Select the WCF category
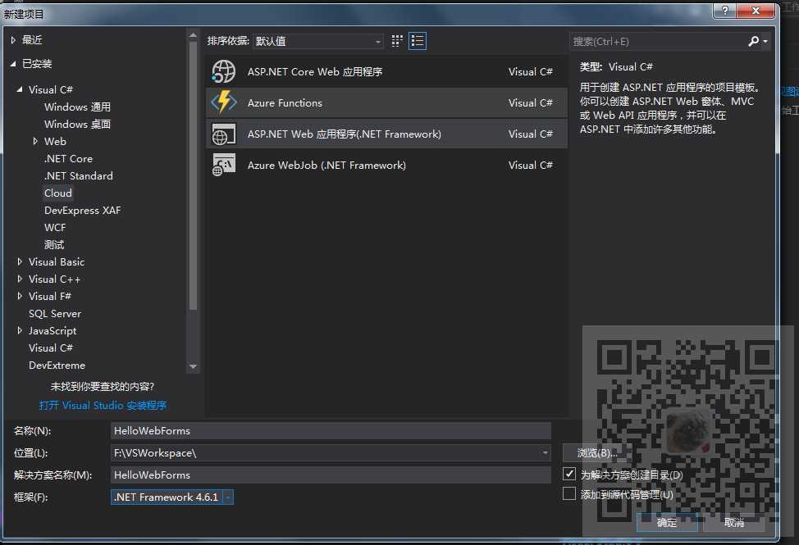 point(55,228)
